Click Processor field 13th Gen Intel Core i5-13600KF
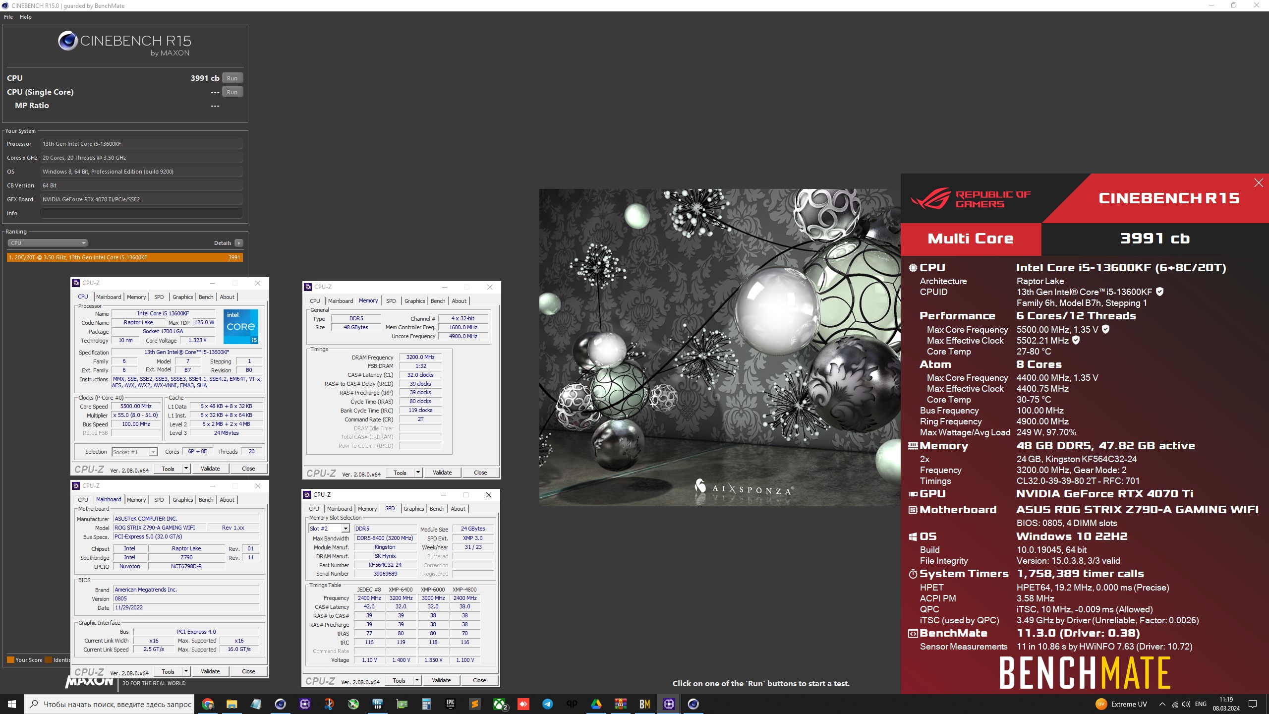The height and width of the screenshot is (714, 1269). point(141,144)
